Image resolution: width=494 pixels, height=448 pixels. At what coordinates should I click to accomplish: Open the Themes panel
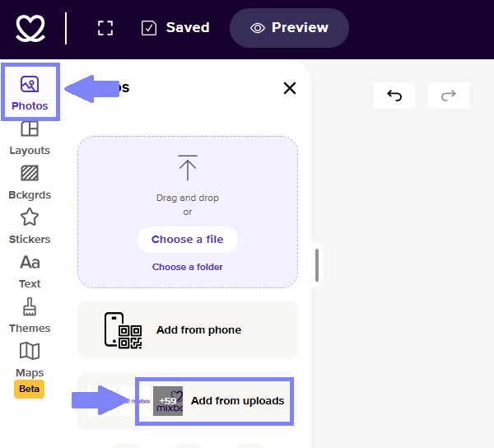30,315
